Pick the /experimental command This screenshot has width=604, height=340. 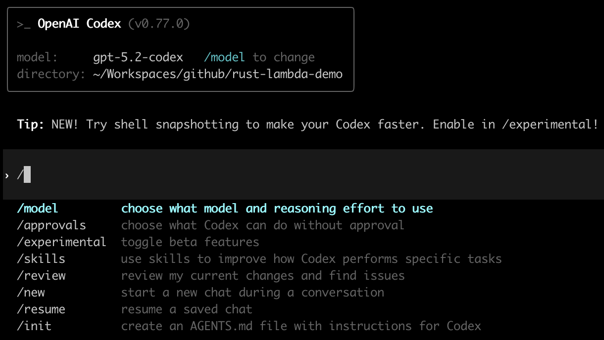61,242
